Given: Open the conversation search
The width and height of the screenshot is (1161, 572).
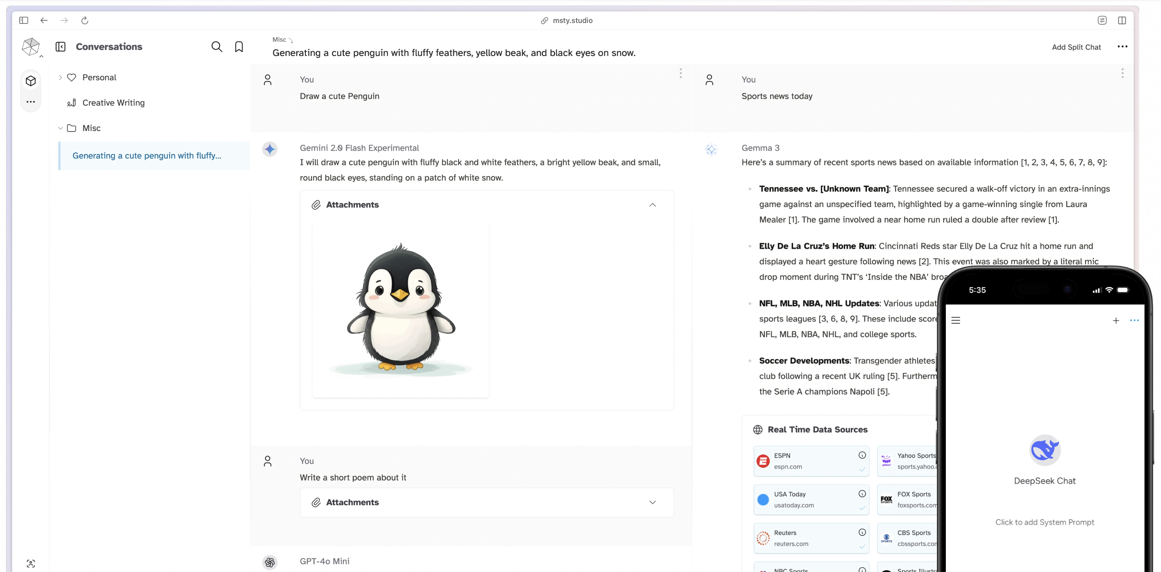Looking at the screenshot, I should point(216,46).
